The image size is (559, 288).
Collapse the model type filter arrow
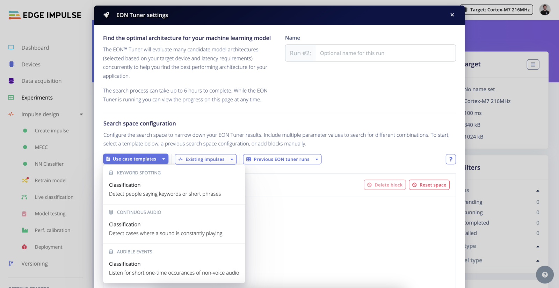coord(538,261)
